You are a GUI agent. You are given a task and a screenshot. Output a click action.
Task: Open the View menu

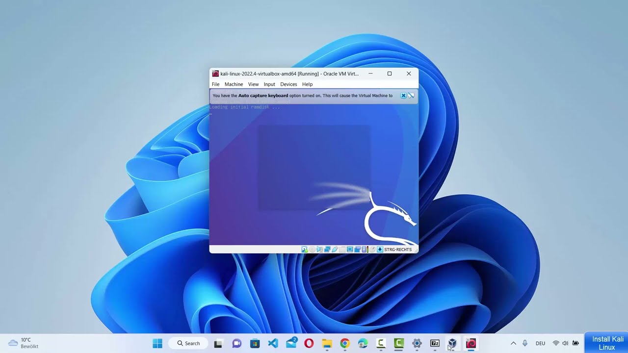[253, 84]
